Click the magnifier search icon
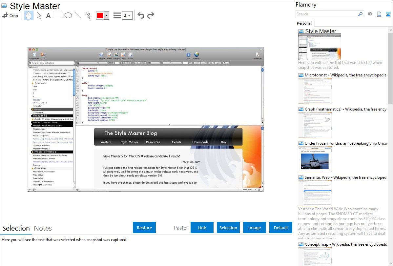 point(360,14)
